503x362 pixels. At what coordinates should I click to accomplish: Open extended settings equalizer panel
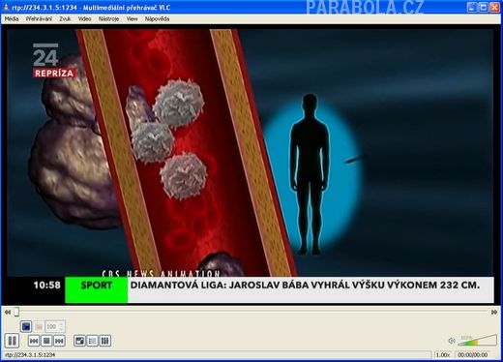(105, 341)
